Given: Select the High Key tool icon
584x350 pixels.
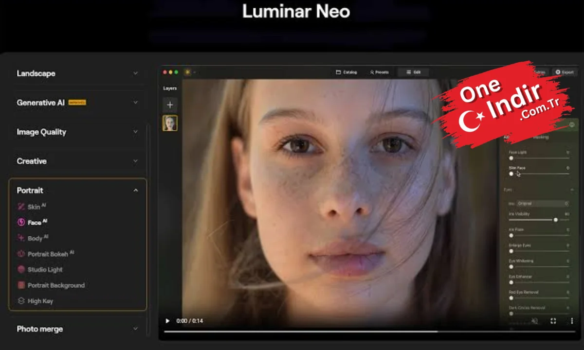Looking at the screenshot, I should 21,301.
